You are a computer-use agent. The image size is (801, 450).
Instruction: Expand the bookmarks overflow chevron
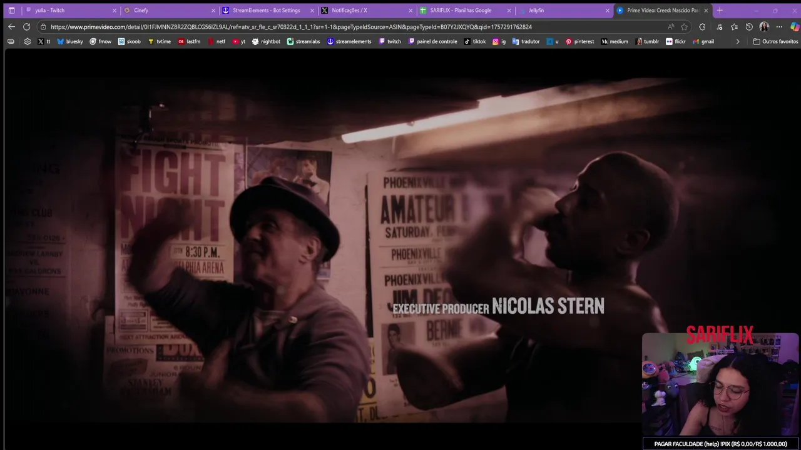737,41
